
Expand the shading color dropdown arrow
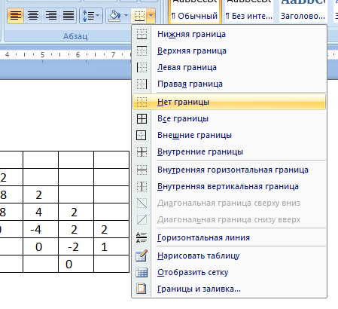point(126,16)
